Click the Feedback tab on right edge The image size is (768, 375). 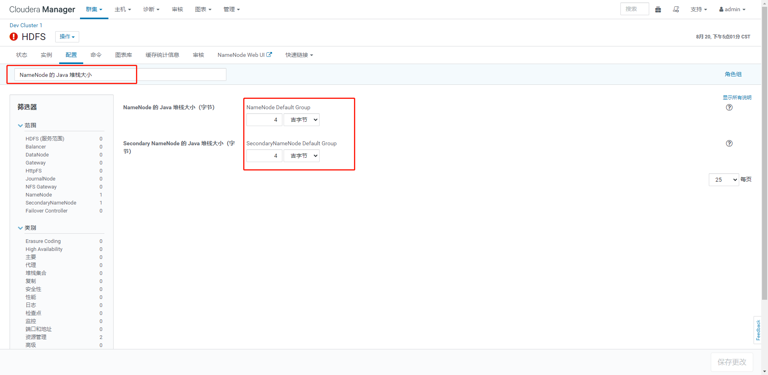[x=758, y=330]
